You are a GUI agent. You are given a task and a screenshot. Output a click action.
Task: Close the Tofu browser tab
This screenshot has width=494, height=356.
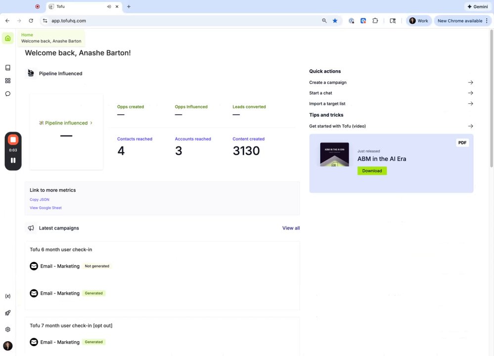tap(117, 6)
